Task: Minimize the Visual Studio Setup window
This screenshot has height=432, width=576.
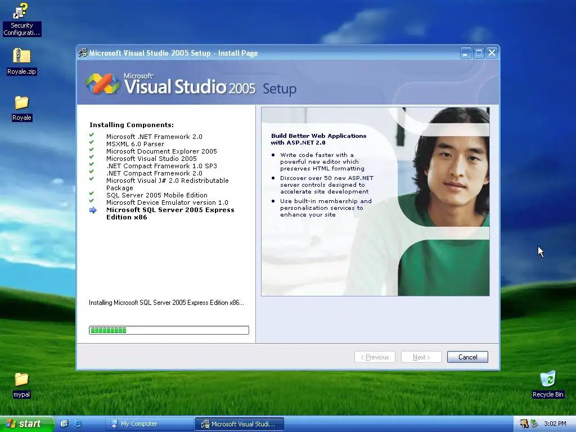Action: 466,53
